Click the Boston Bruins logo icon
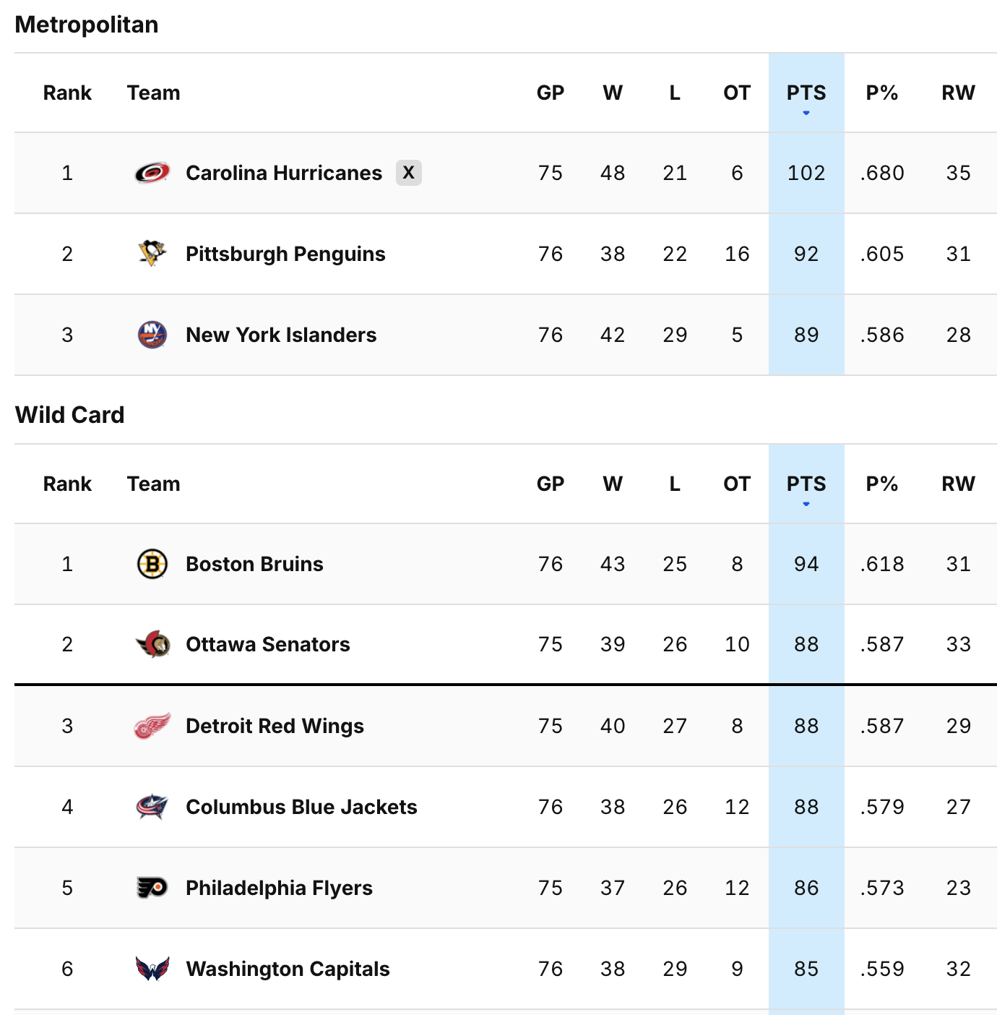This screenshot has width=997, height=1015. 152,564
